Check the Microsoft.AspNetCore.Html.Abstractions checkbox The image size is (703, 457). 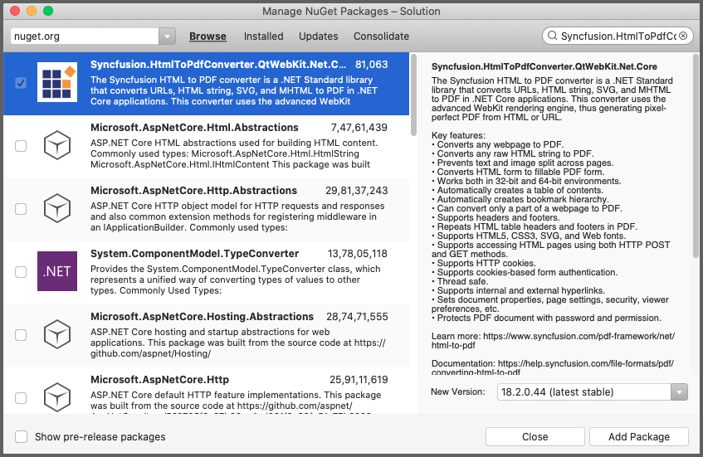21,146
